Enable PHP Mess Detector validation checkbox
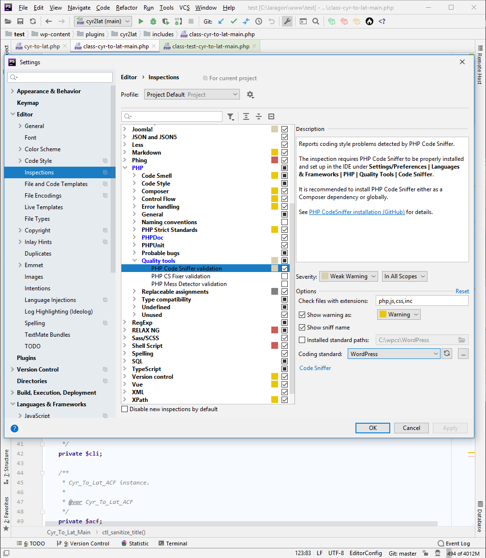This screenshot has width=486, height=558. point(285,284)
